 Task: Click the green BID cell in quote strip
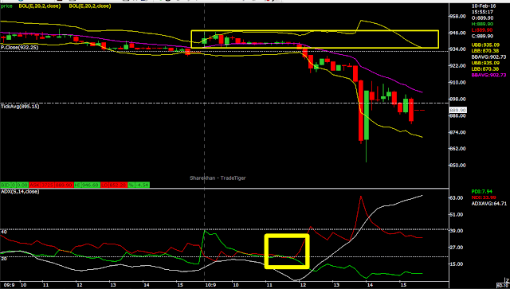pyautogui.click(x=5, y=185)
